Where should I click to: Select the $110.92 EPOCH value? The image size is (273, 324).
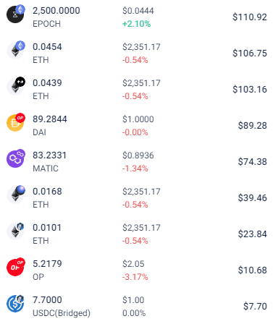click(x=250, y=17)
